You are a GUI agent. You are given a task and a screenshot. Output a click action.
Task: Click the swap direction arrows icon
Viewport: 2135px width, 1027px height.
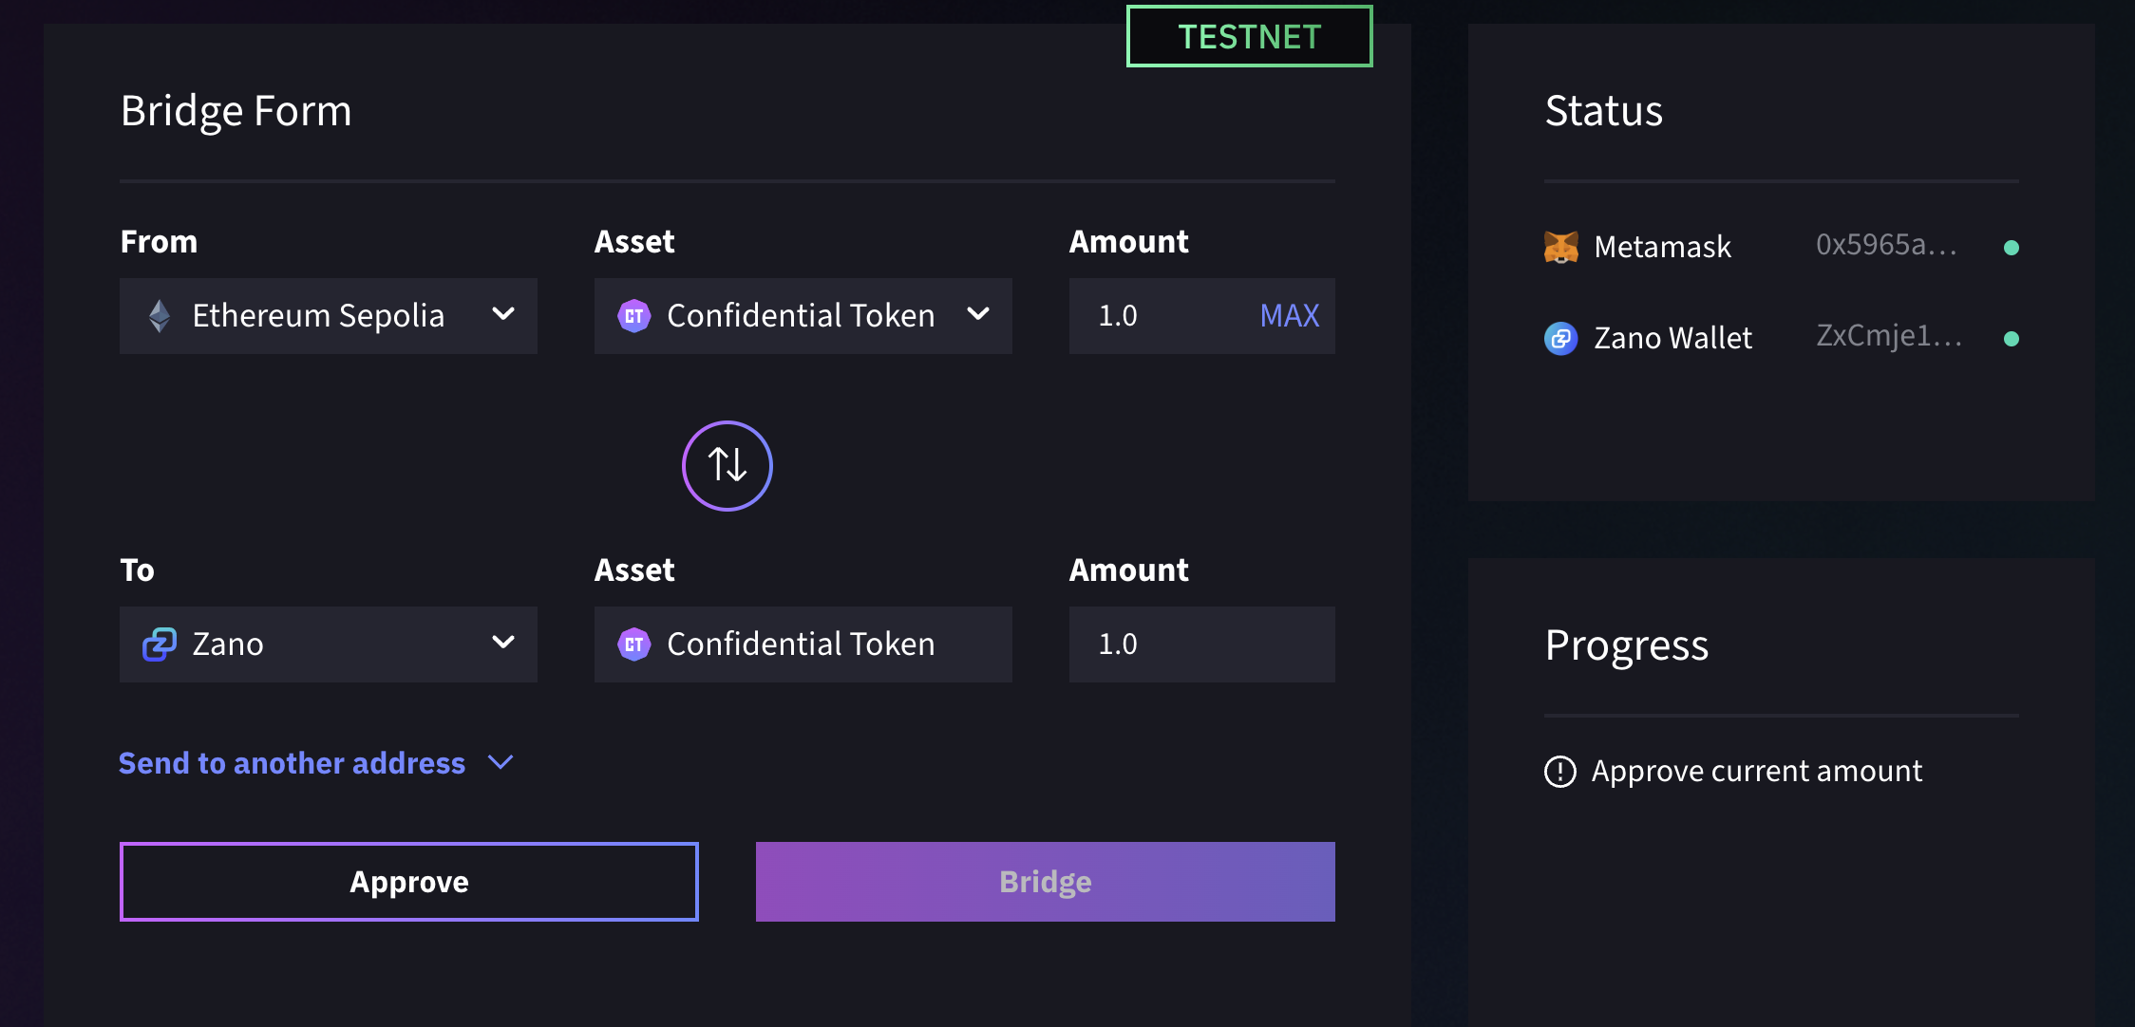[x=727, y=465]
